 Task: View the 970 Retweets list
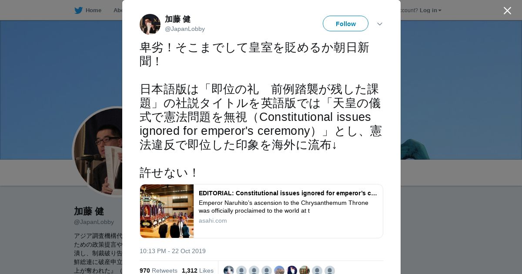(158, 271)
